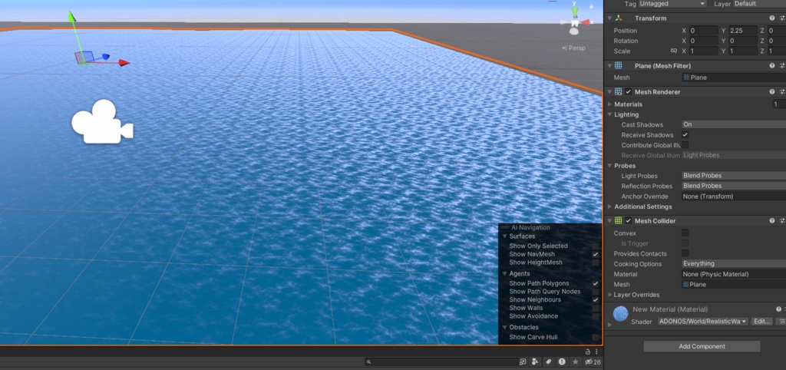
Task: Click the Project panel lock icon
Action: [x=588, y=352]
